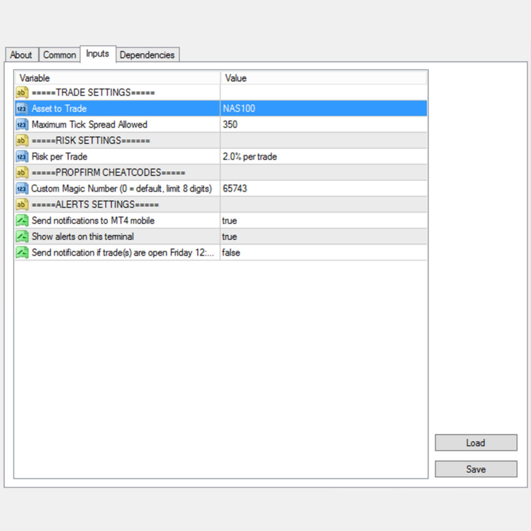Click the Load button
This screenshot has height=531, width=531.
coord(475,443)
